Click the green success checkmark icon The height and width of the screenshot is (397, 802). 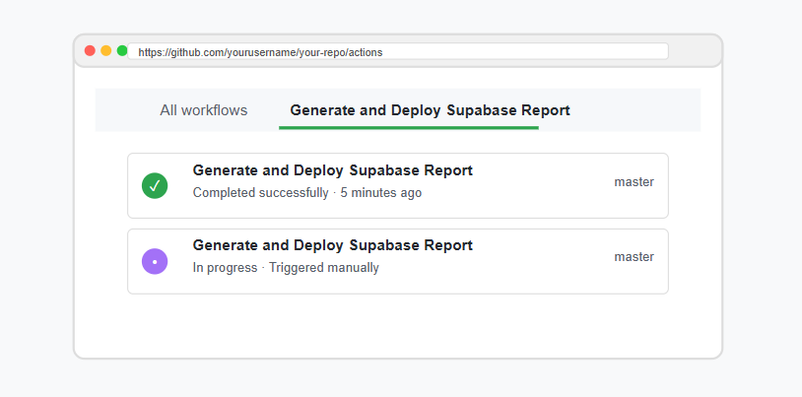point(155,186)
